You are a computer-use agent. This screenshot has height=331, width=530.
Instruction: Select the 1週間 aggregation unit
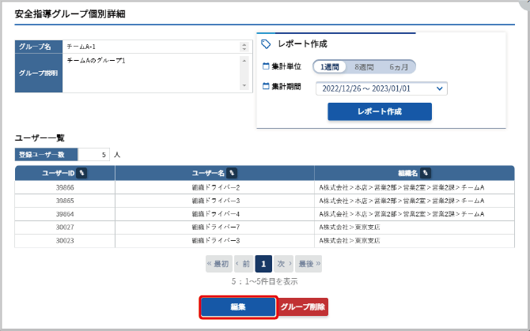tap(331, 67)
